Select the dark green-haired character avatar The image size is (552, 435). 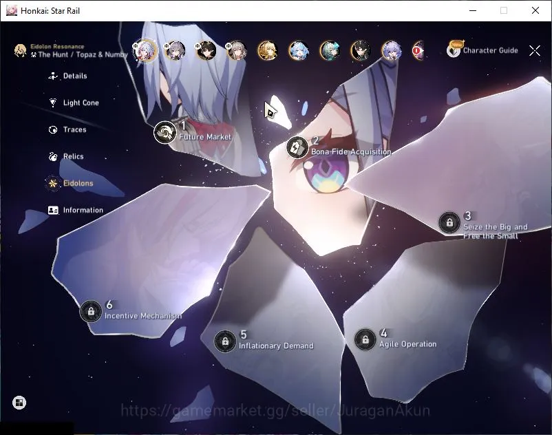click(361, 51)
